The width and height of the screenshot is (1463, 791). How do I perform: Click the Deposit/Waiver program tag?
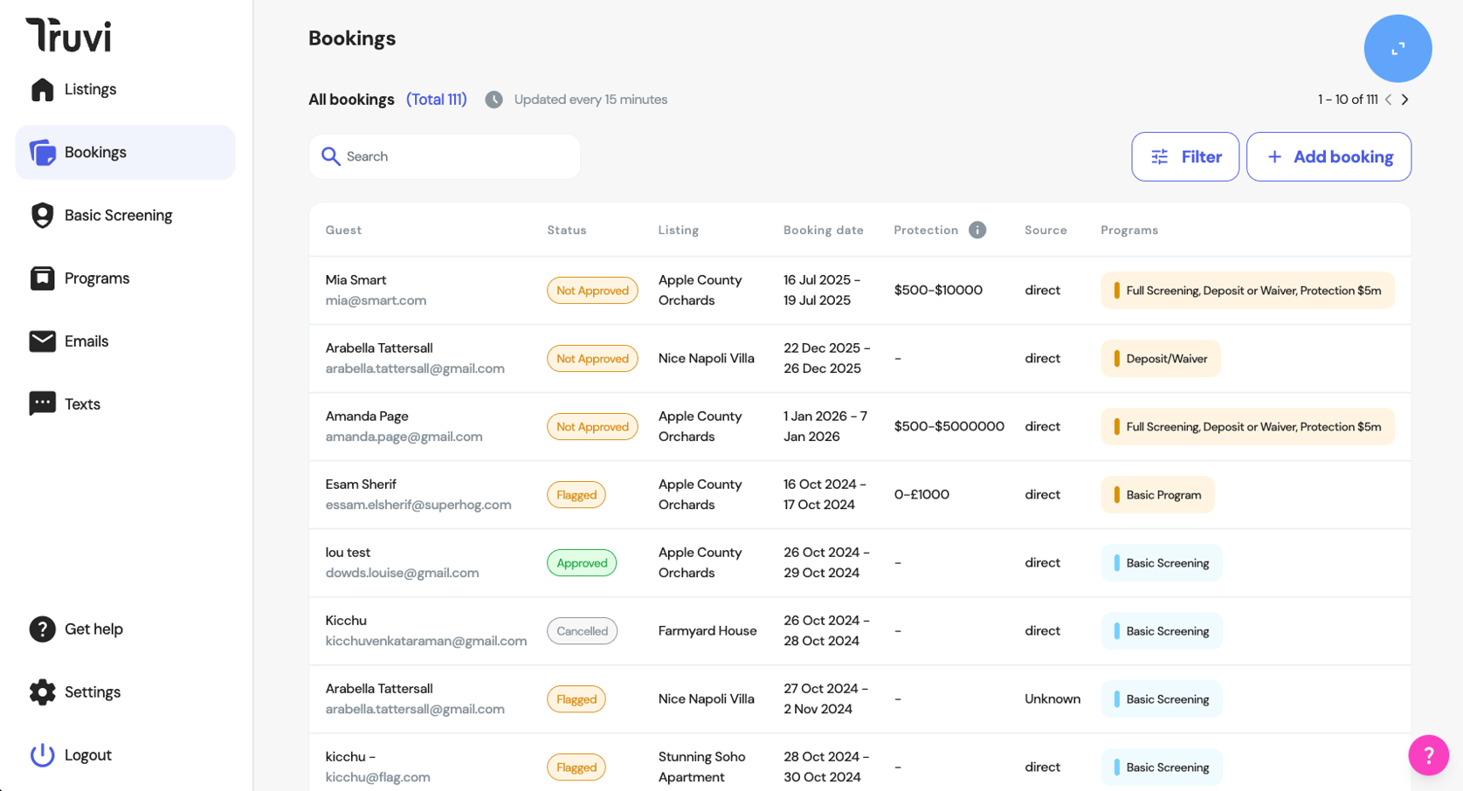pyautogui.click(x=1160, y=359)
